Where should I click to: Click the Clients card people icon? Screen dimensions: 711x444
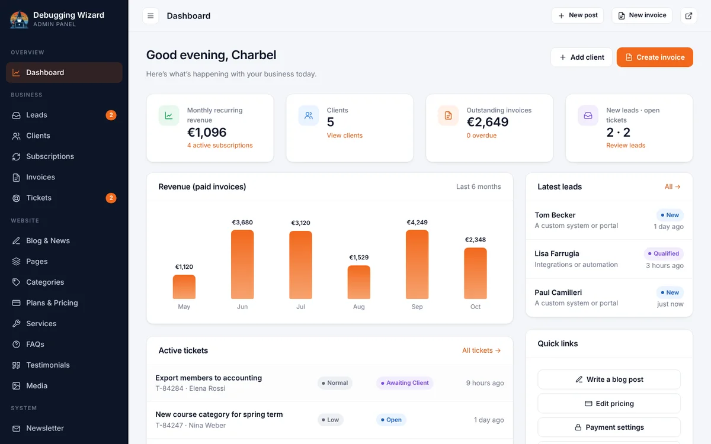tap(309, 115)
